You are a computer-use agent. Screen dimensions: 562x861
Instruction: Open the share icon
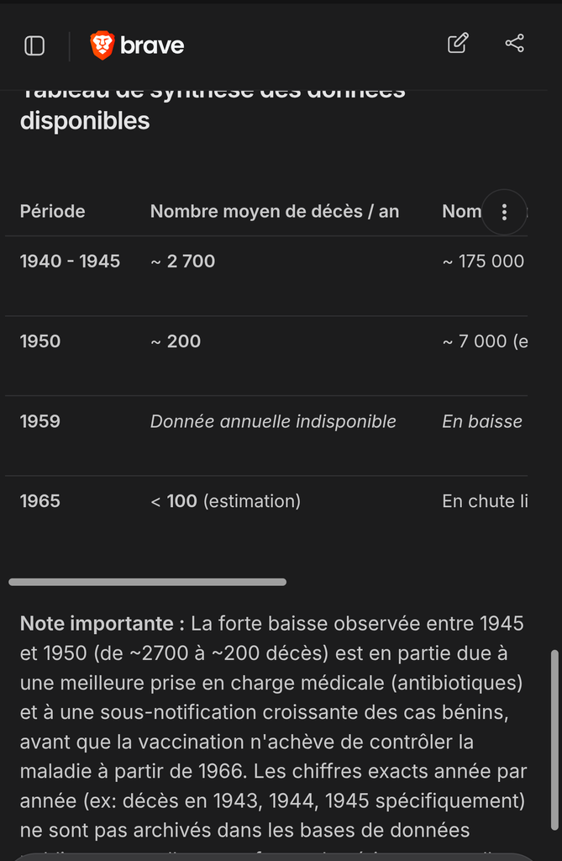(514, 44)
